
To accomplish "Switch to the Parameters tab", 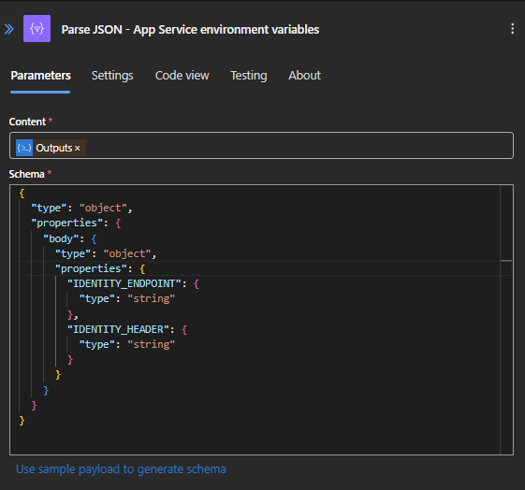I will pyautogui.click(x=40, y=76).
